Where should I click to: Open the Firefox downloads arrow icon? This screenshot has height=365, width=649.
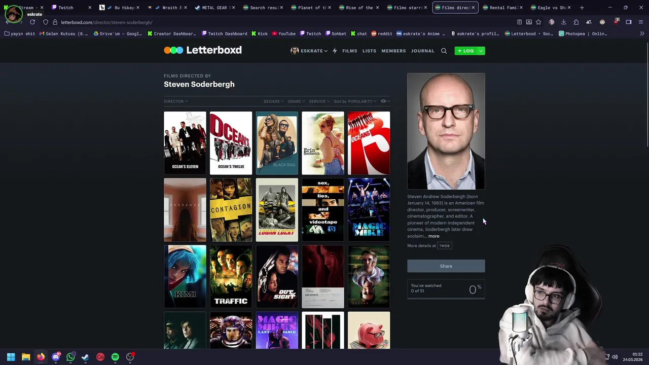pos(563,22)
